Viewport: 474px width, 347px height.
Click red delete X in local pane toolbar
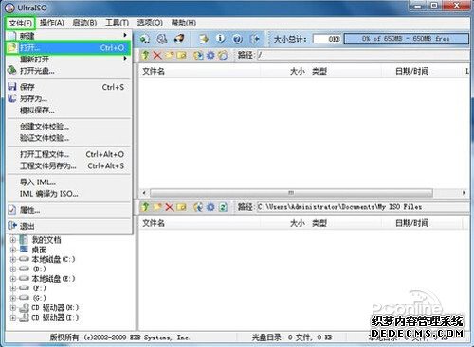click(170, 207)
